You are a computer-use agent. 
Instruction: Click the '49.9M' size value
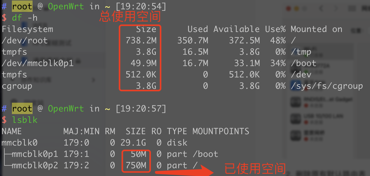(x=144, y=63)
